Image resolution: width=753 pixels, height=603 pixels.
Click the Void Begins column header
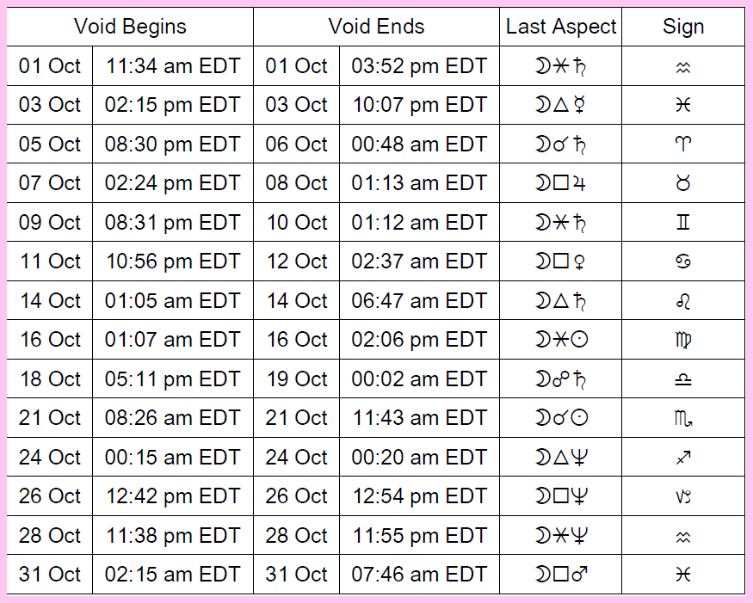coord(130,27)
